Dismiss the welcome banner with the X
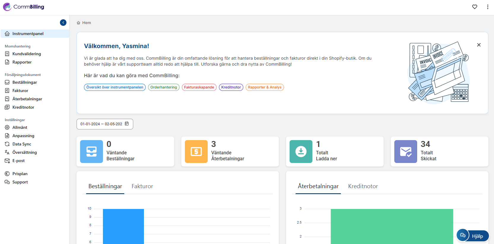The image size is (494, 244). (x=479, y=45)
